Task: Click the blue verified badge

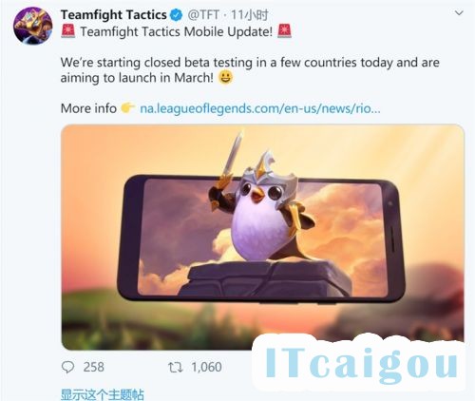Action: click(177, 15)
